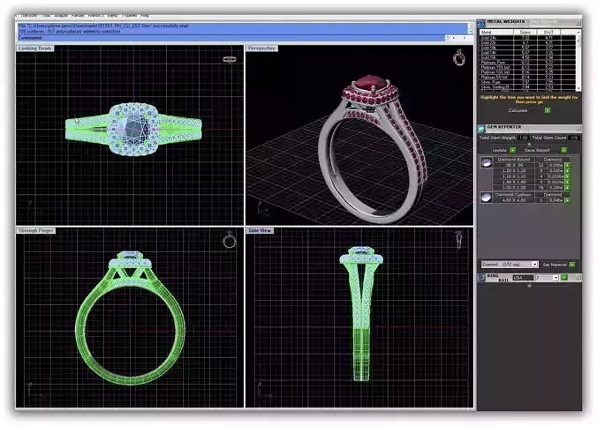Viewport: 597px width, 426px height.
Task: Click green arrow on the 1.40 X 1.40 row
Action: 567,183
